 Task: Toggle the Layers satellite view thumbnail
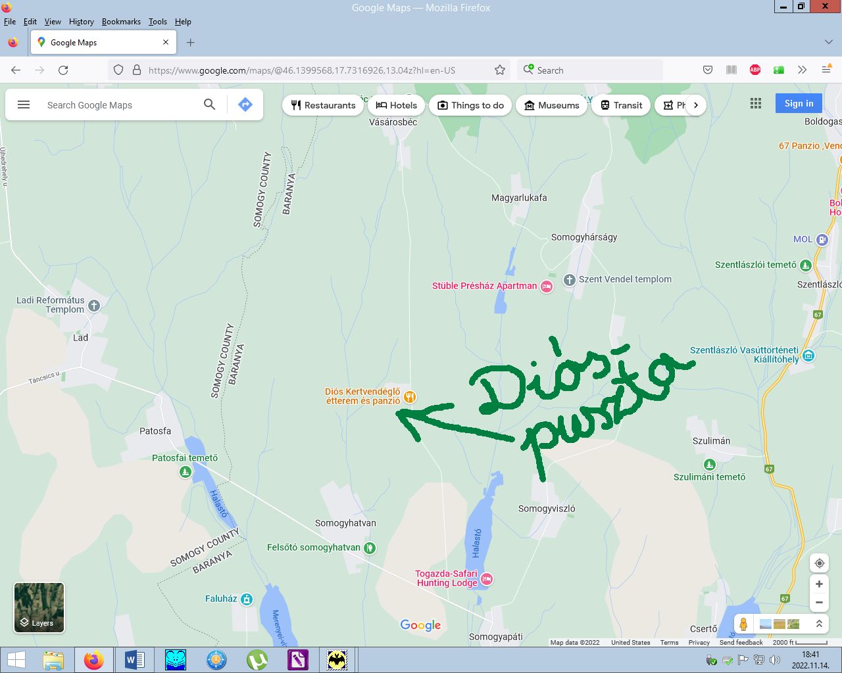(39, 607)
